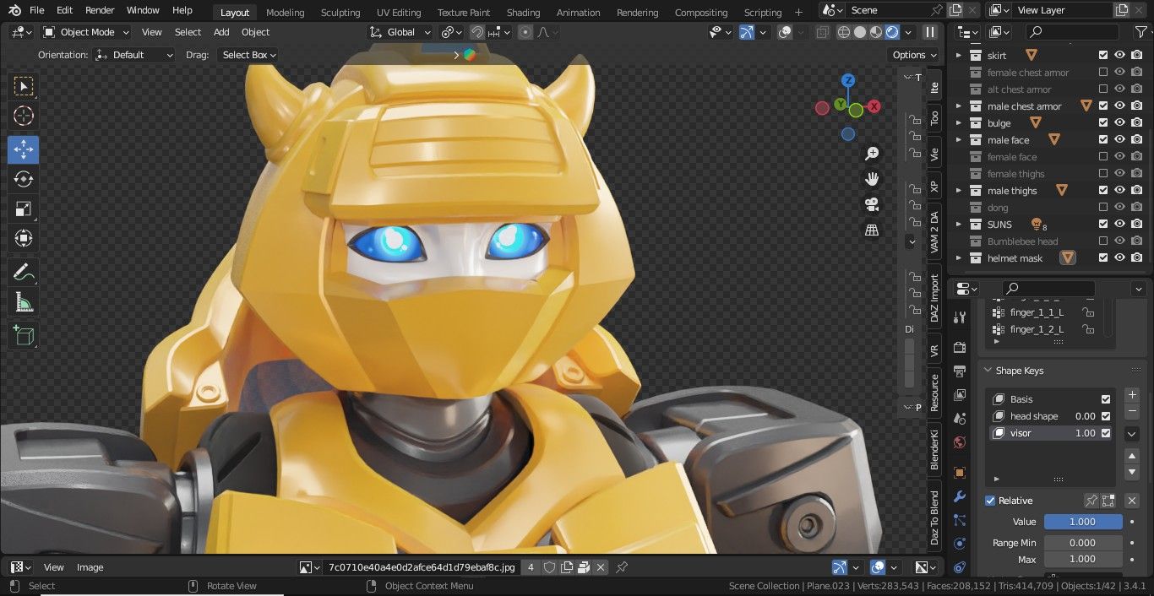Select the Measure tool

[x=24, y=302]
